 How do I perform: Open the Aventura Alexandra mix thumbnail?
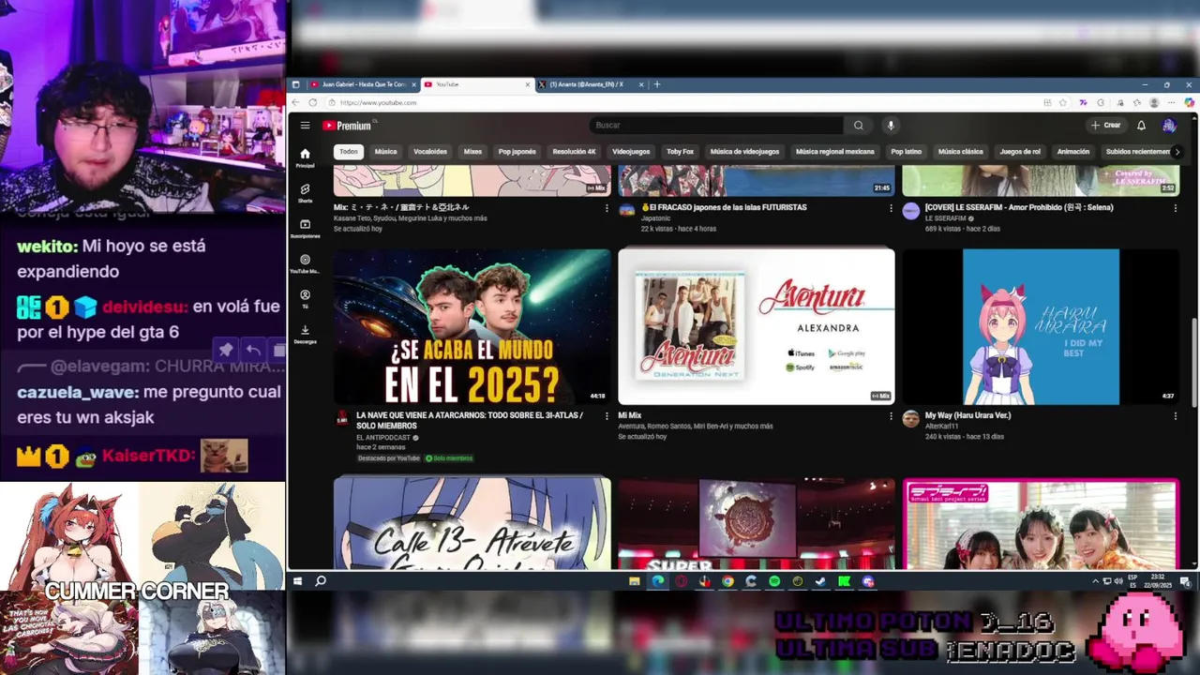757,326
